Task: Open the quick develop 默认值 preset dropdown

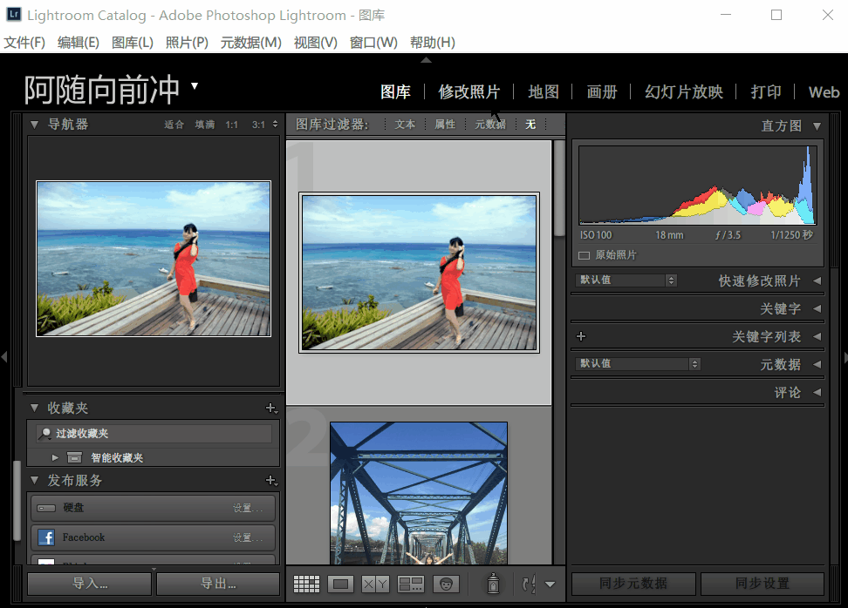Action: pyautogui.click(x=626, y=280)
